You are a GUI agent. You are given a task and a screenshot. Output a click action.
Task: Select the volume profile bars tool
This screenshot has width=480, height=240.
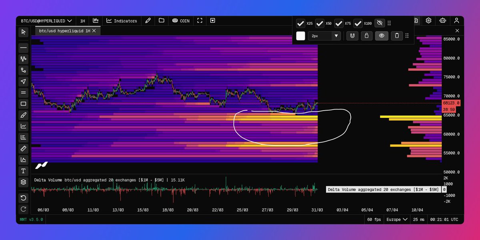click(x=23, y=137)
